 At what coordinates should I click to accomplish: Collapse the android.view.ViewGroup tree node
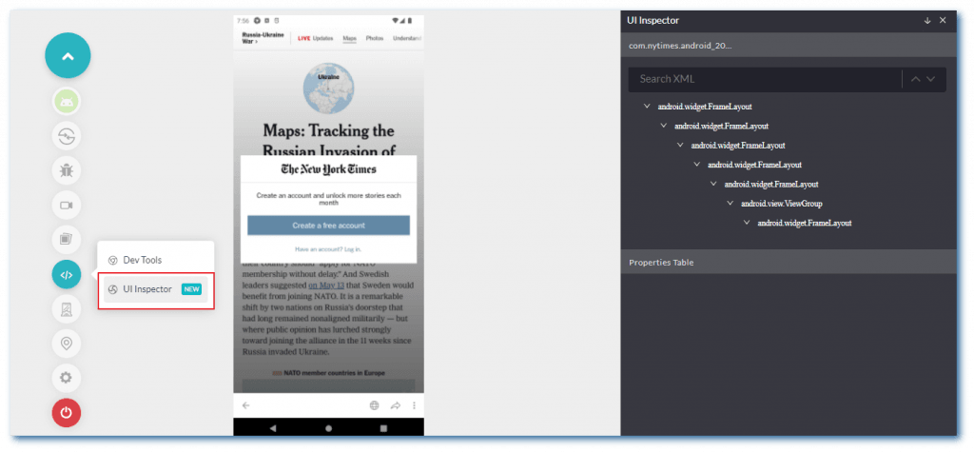(x=730, y=203)
